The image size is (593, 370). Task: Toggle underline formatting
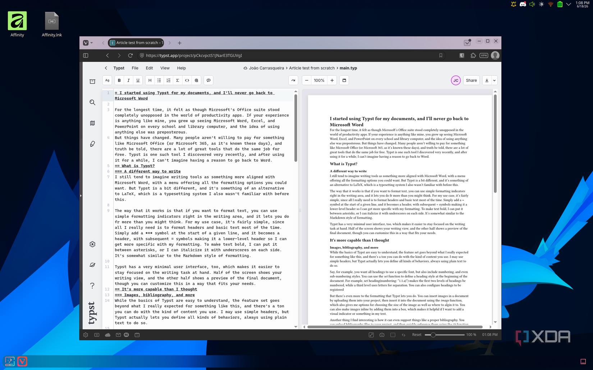pyautogui.click(x=138, y=80)
